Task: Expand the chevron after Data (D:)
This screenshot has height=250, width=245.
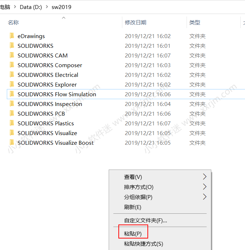Action: (47, 7)
